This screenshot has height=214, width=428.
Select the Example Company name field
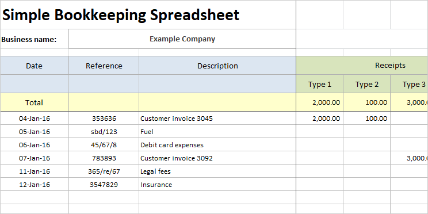coord(182,39)
